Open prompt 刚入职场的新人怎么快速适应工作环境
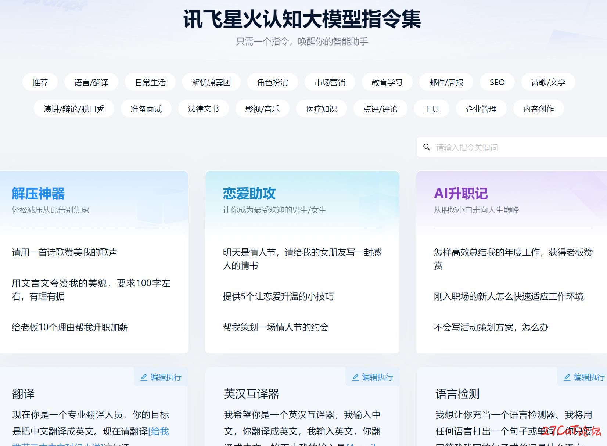This screenshot has width=607, height=446. (x=509, y=296)
